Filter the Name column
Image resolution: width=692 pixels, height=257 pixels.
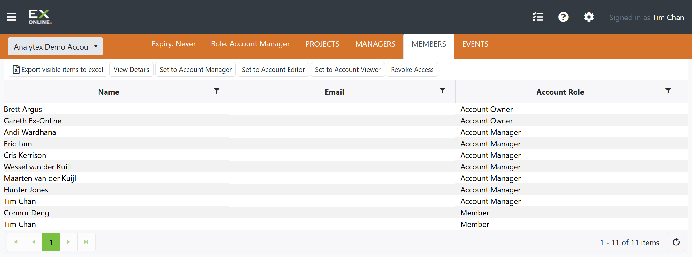point(217,91)
